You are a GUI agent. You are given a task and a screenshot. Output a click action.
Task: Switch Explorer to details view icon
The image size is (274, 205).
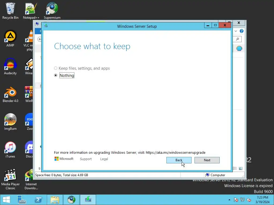point(235,168)
